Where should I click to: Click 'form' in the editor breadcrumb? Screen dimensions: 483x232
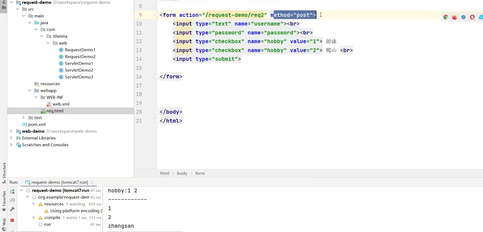pos(200,173)
